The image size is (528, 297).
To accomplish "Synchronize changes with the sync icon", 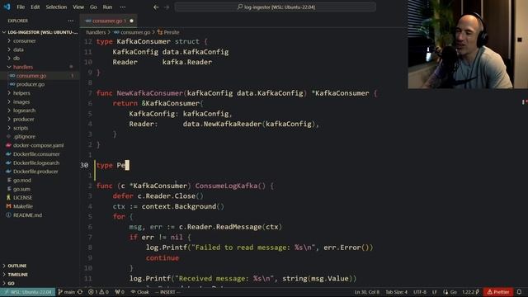I will tap(80, 292).
